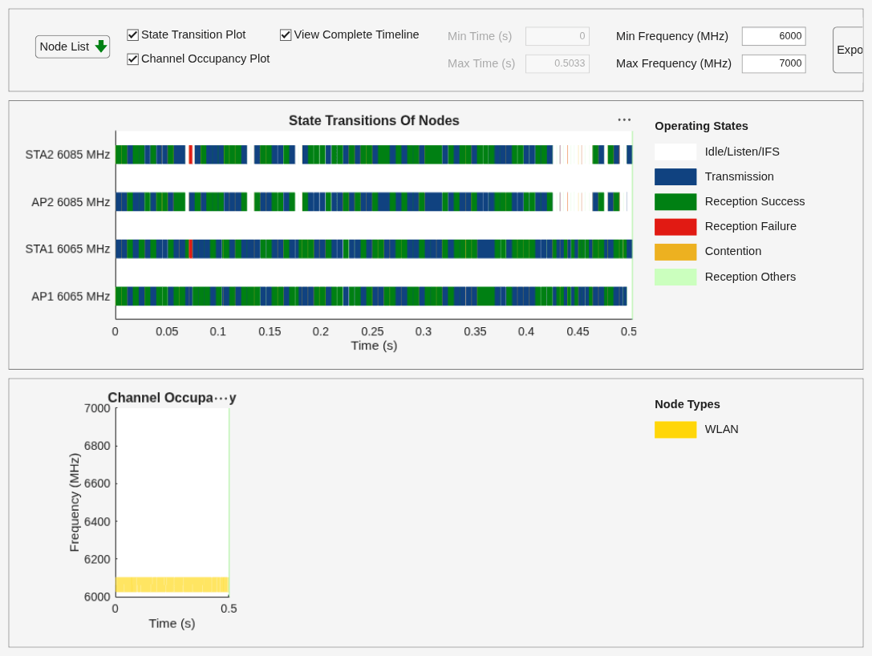This screenshot has width=872, height=656.
Task: Open the Channel Occupancy title ellipsis menu
Action: pos(221,398)
